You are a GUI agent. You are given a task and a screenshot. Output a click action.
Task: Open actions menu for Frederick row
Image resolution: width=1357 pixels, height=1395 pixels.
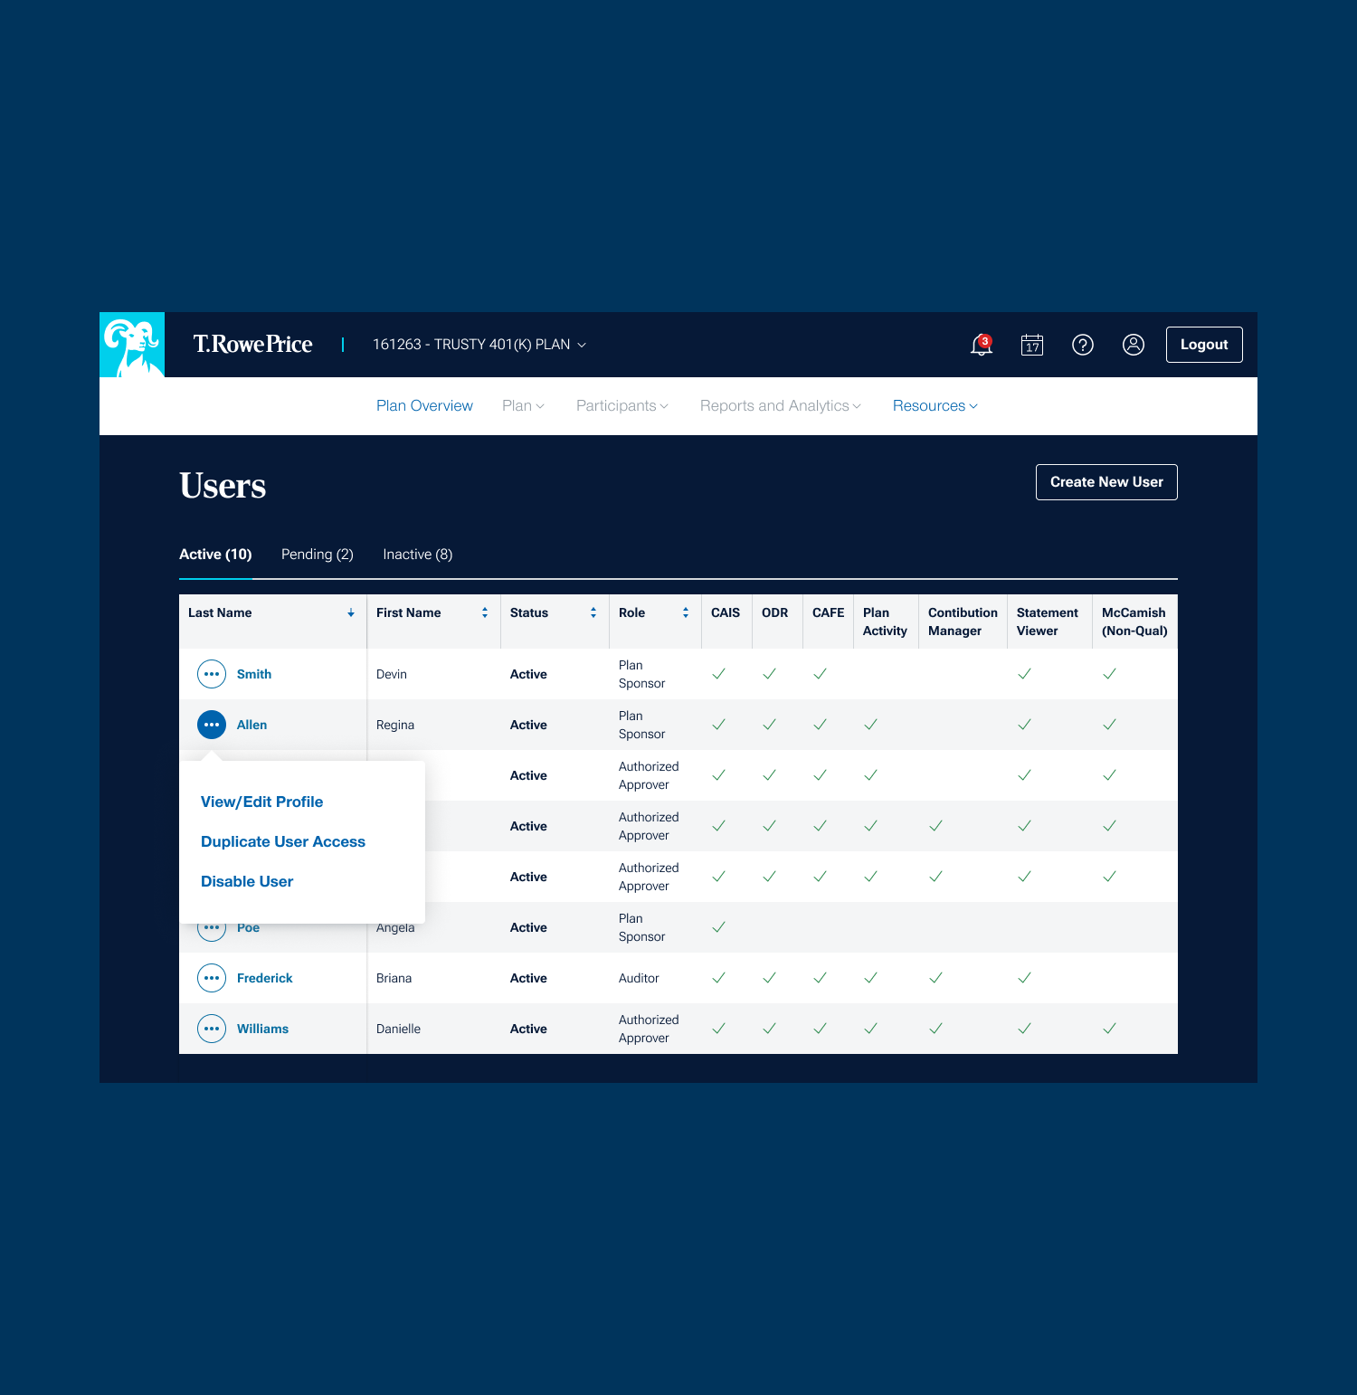[x=212, y=978]
